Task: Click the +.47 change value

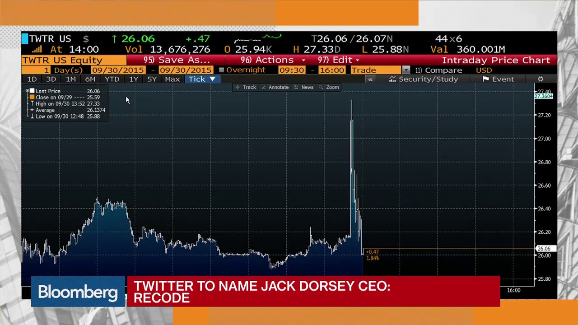Action: tap(197, 39)
